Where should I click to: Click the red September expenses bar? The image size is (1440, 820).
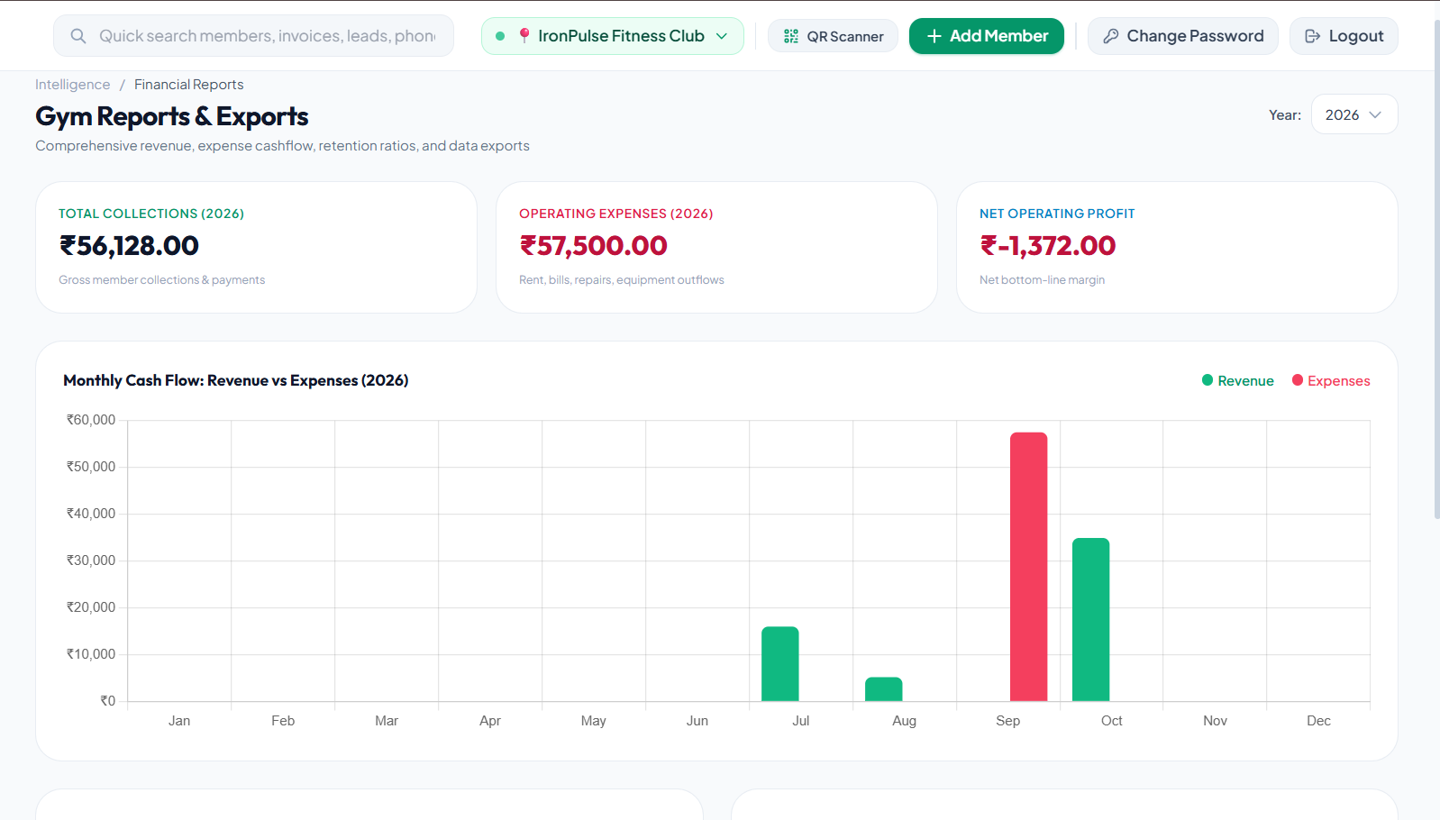tap(1029, 567)
